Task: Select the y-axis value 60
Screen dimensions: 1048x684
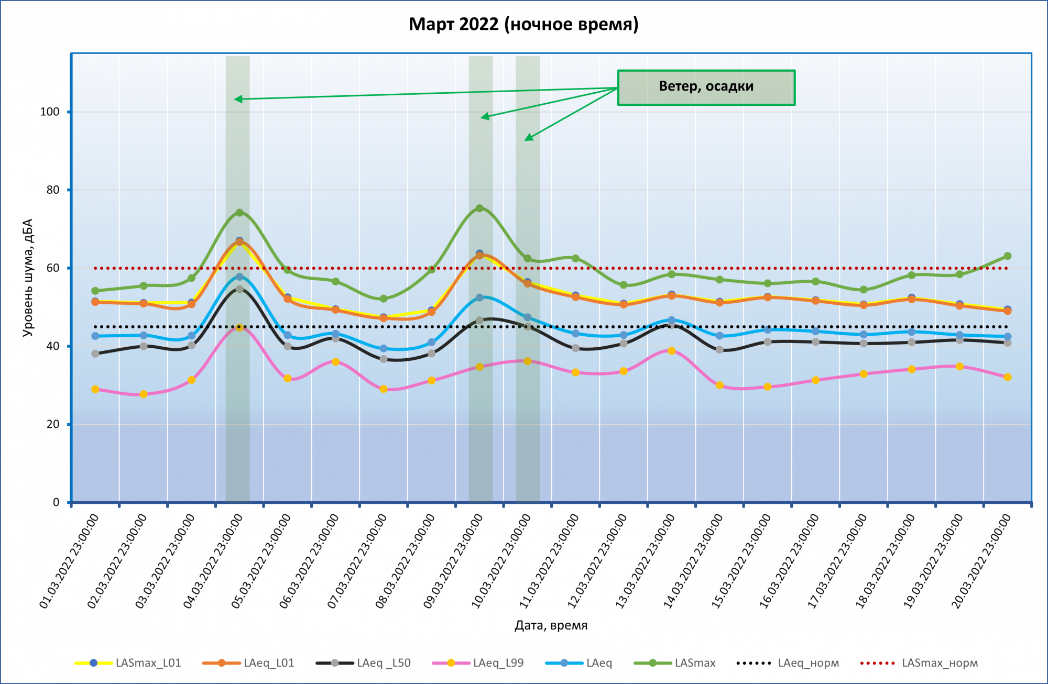Action: 53,268
